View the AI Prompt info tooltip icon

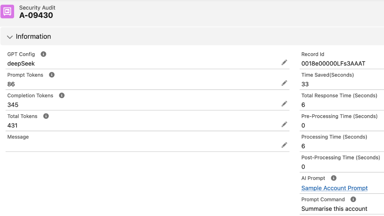(333, 178)
